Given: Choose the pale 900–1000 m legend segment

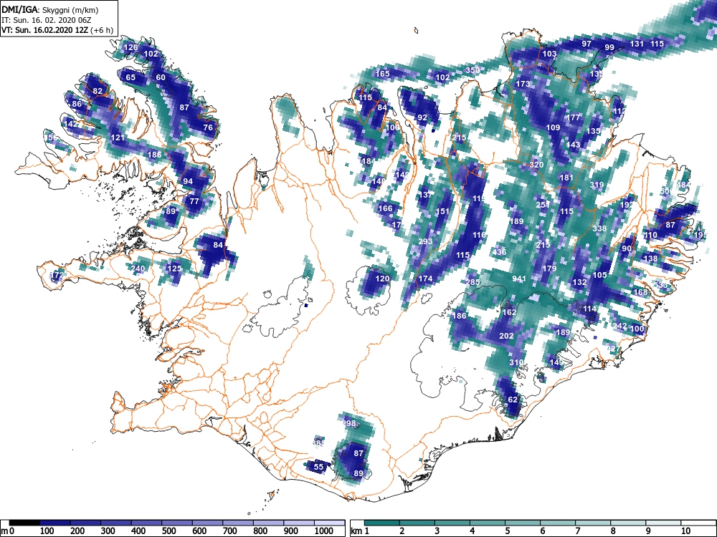Looking at the screenshot, I should point(299,523).
